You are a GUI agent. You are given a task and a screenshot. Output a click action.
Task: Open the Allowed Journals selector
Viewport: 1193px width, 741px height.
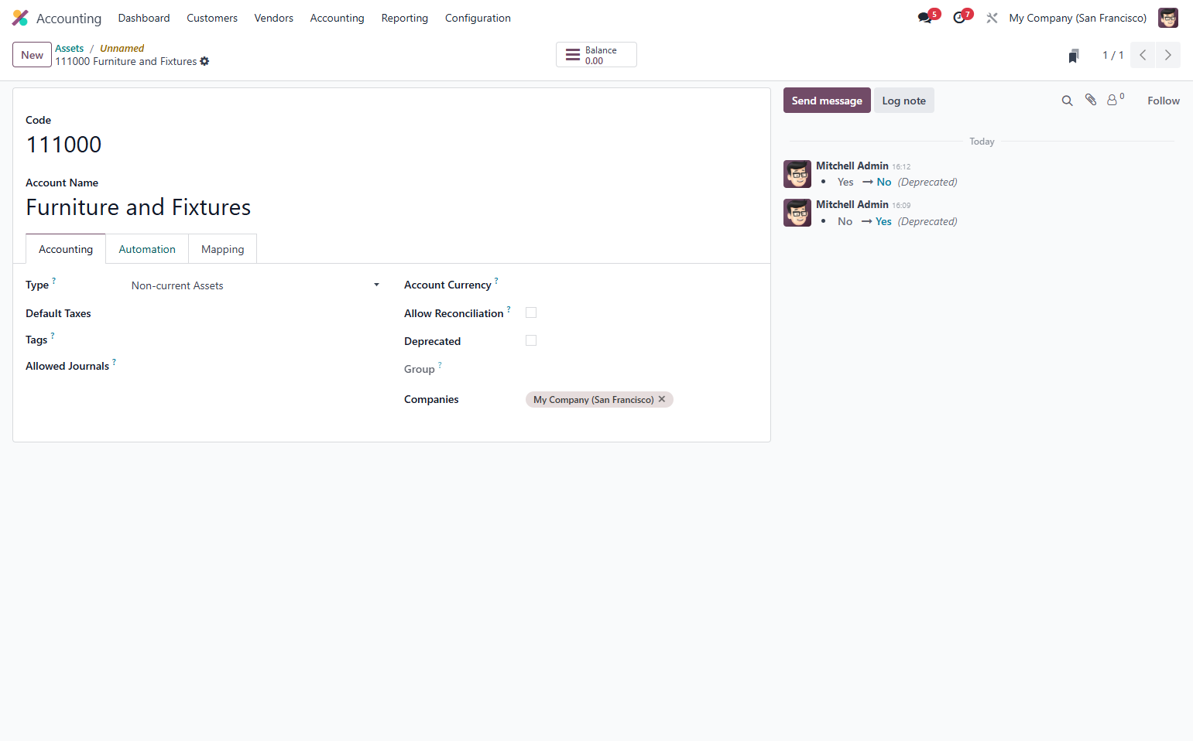click(256, 366)
